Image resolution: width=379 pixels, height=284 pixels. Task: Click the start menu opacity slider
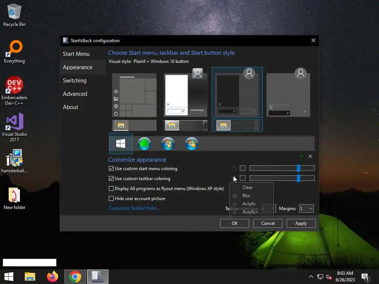pos(282,168)
